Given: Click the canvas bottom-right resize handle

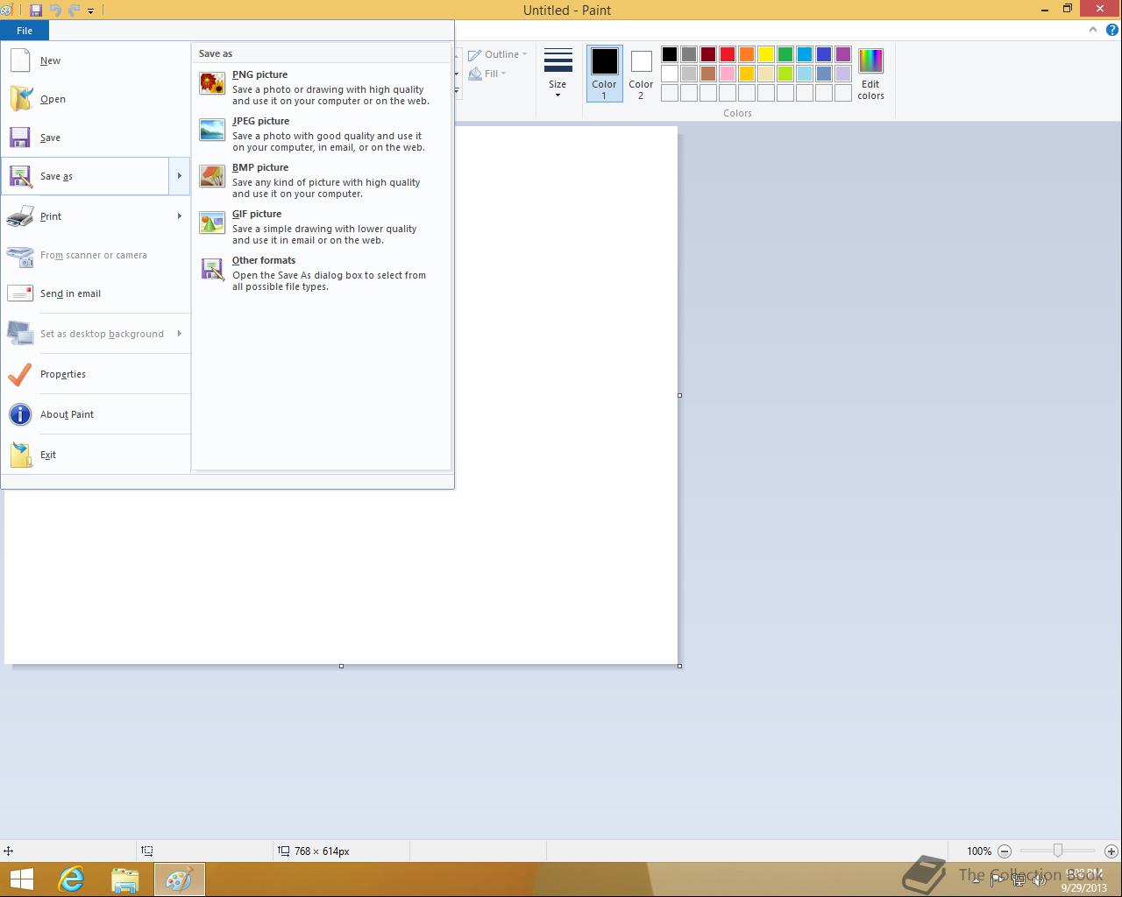Looking at the screenshot, I should [x=679, y=666].
